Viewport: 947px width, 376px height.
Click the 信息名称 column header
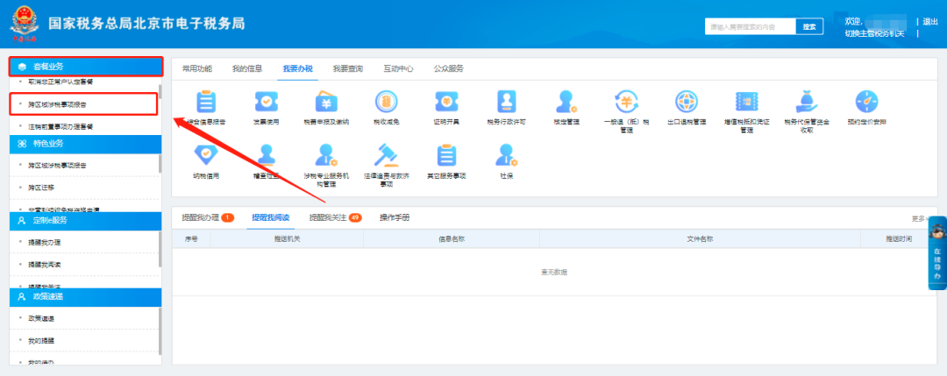coord(452,239)
